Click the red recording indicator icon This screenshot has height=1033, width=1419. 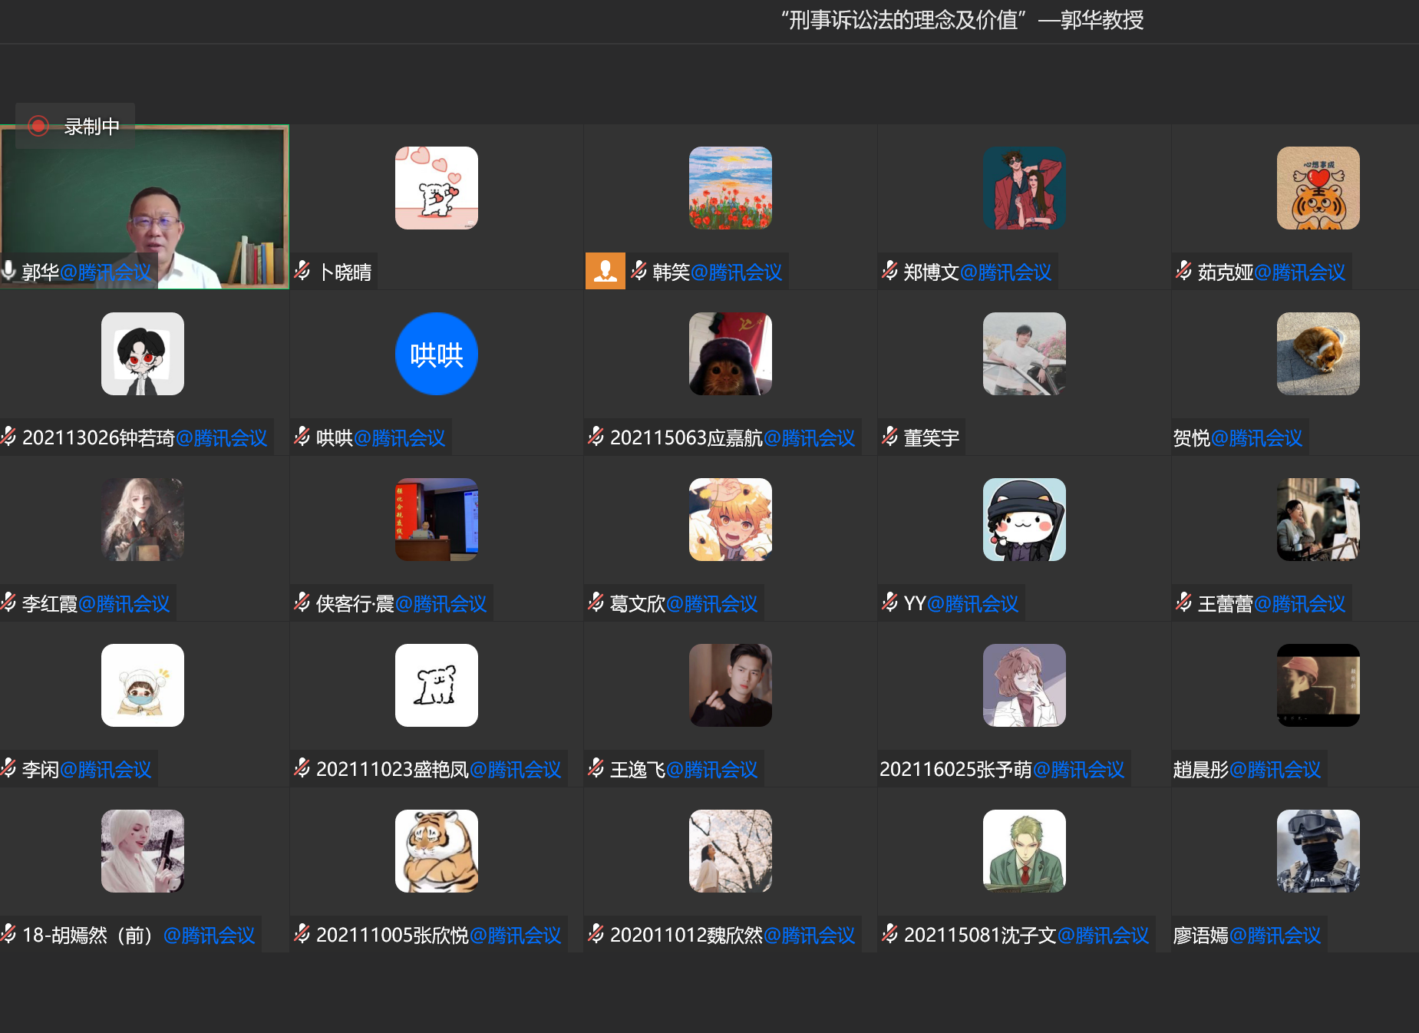point(38,126)
